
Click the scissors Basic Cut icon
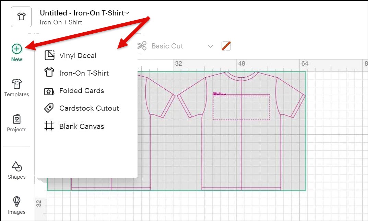[142, 46]
